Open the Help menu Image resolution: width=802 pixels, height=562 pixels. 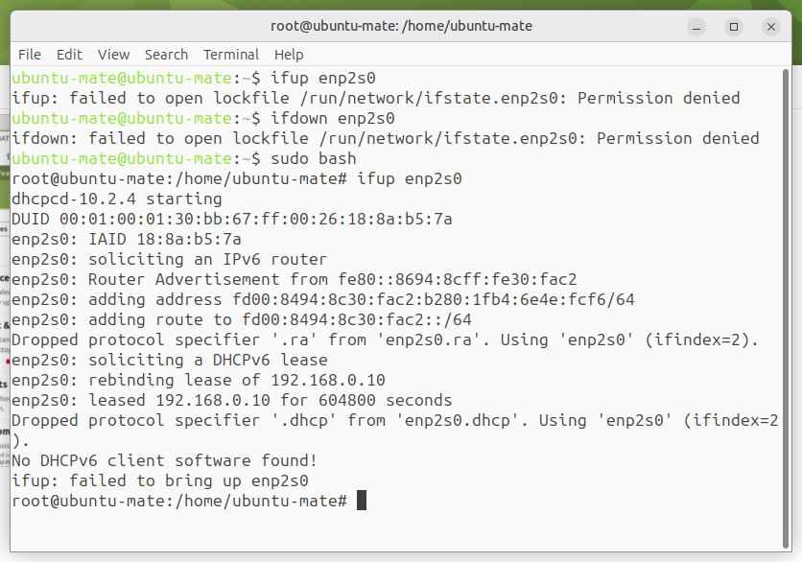pyautogui.click(x=289, y=55)
